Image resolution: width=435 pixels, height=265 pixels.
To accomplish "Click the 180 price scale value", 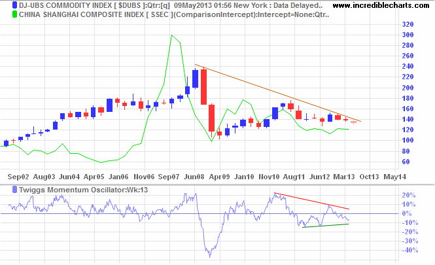I will click(408, 98).
